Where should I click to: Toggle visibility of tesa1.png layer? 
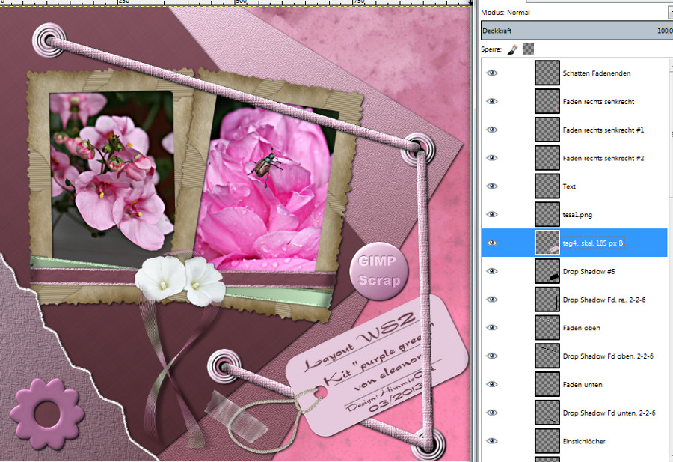[x=492, y=215]
